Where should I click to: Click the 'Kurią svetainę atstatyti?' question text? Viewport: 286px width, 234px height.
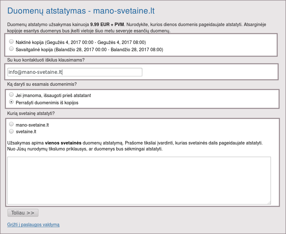31,113
